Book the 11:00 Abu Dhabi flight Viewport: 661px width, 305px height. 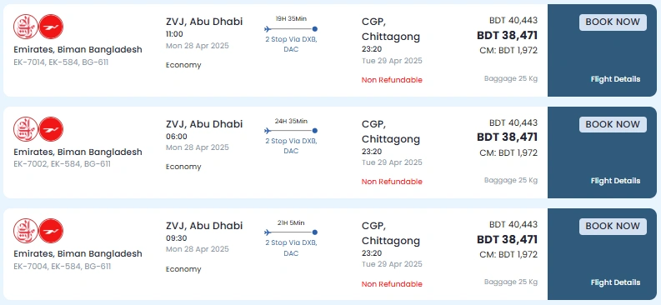coord(613,22)
